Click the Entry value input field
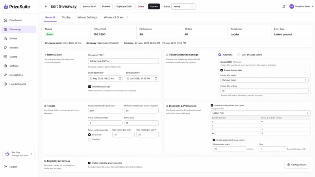This screenshot has height=177, width=315. 141,123
